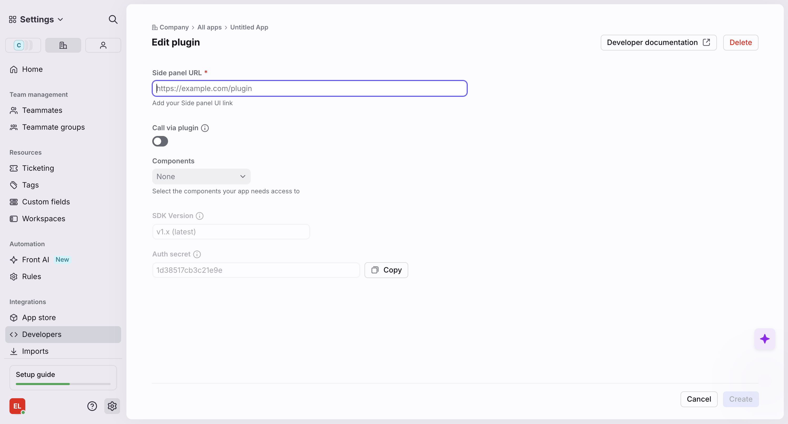
Task: Select the personal user icon tab
Action: coord(103,45)
